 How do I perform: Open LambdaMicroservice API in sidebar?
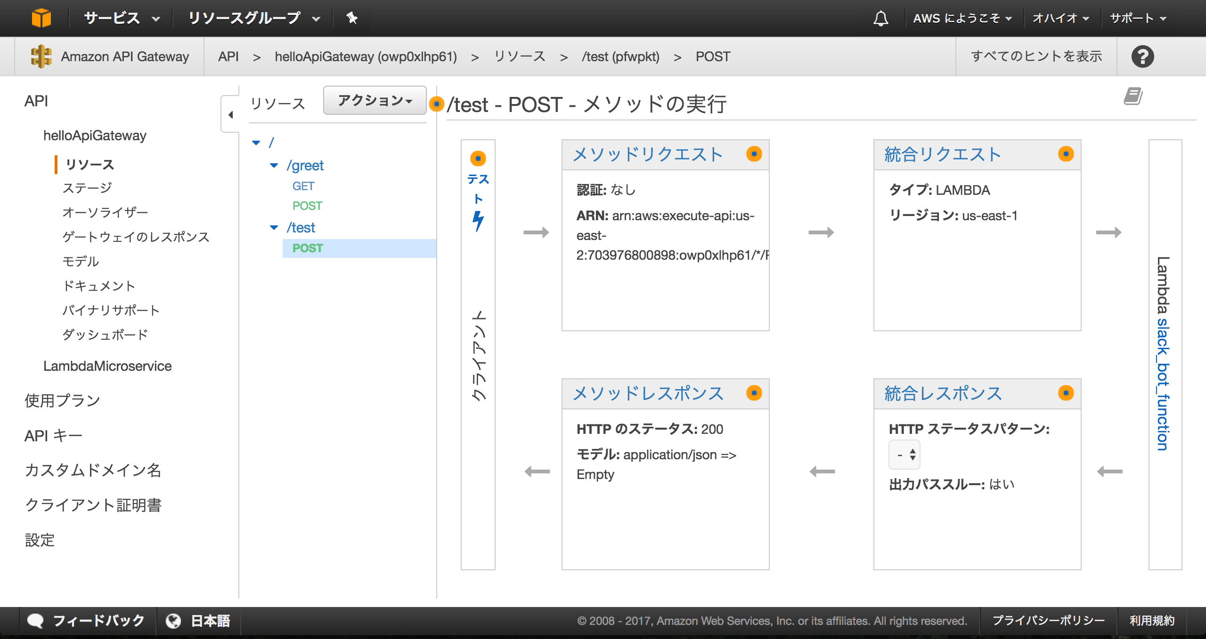107,366
